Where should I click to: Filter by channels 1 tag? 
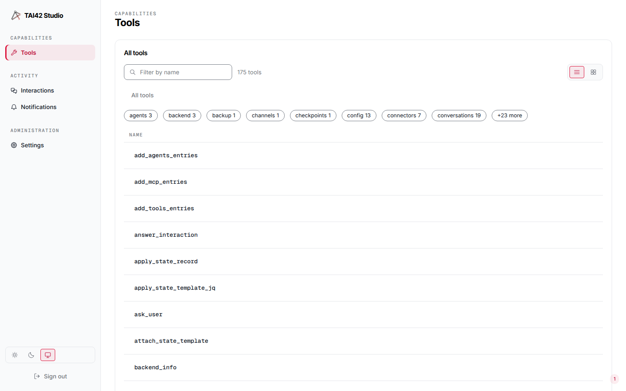coord(265,116)
